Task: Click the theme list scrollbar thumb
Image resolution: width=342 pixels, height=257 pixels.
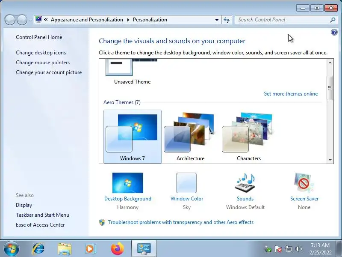Action: (x=330, y=88)
